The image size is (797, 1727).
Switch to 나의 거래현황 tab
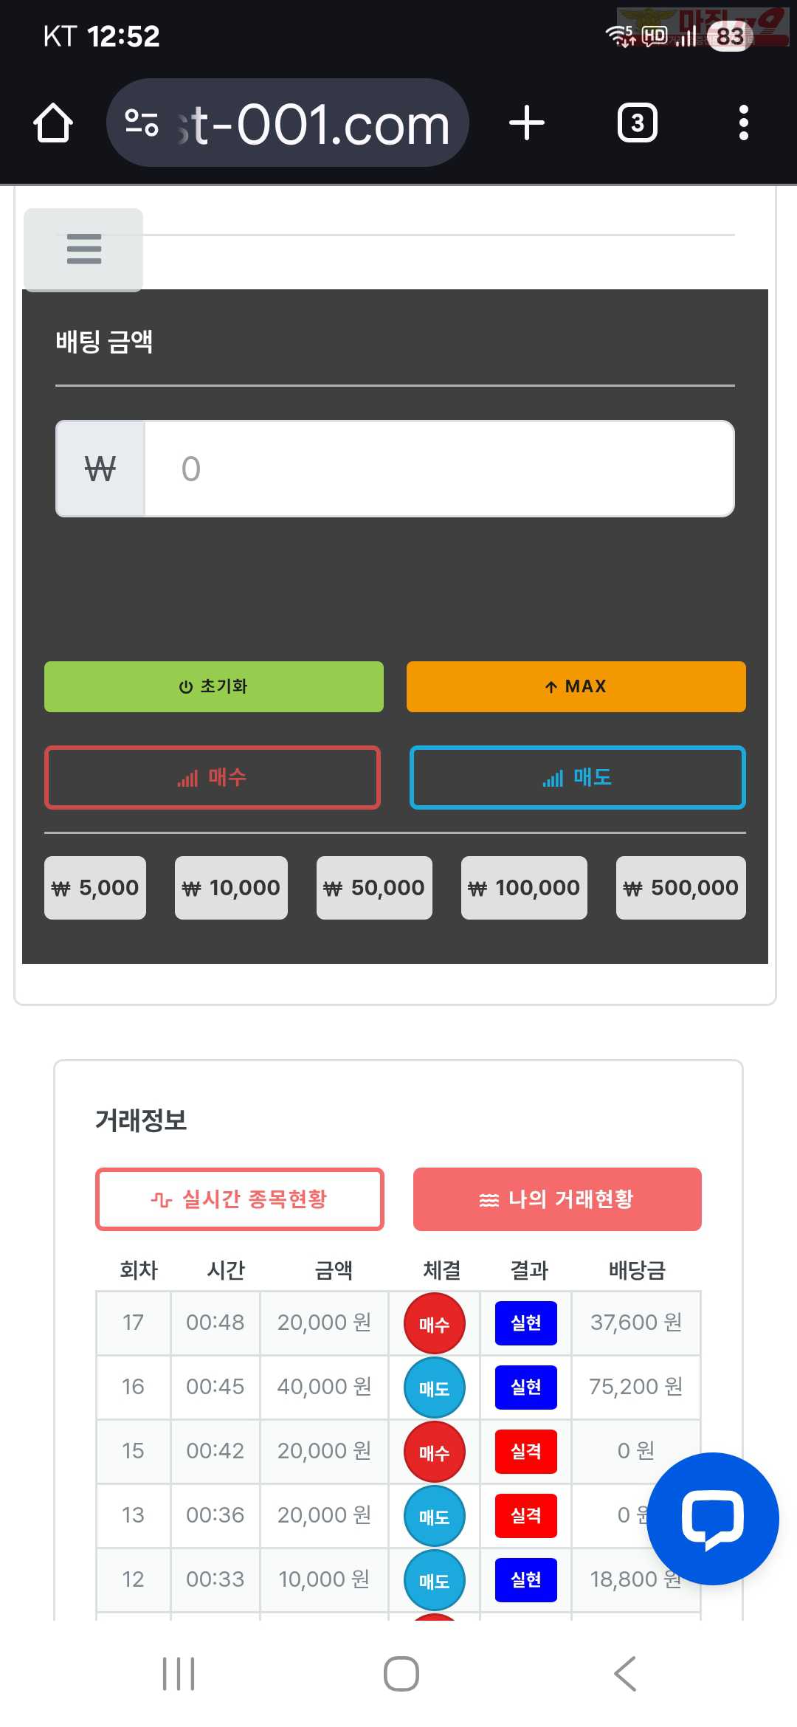click(557, 1199)
